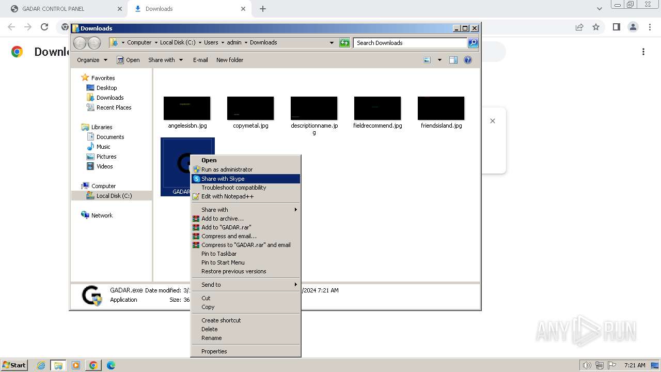Open a new Chrome tab
The width and height of the screenshot is (661, 372).
pos(263,9)
